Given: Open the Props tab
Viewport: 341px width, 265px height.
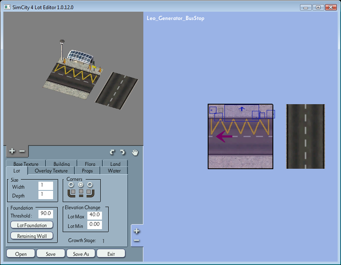Looking at the screenshot, I should click(x=87, y=171).
